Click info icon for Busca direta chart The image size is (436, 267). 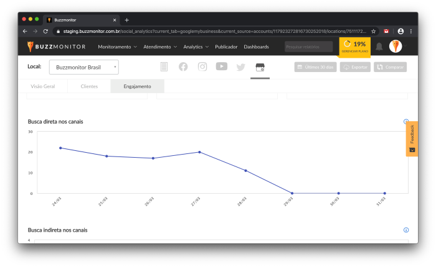click(x=406, y=122)
